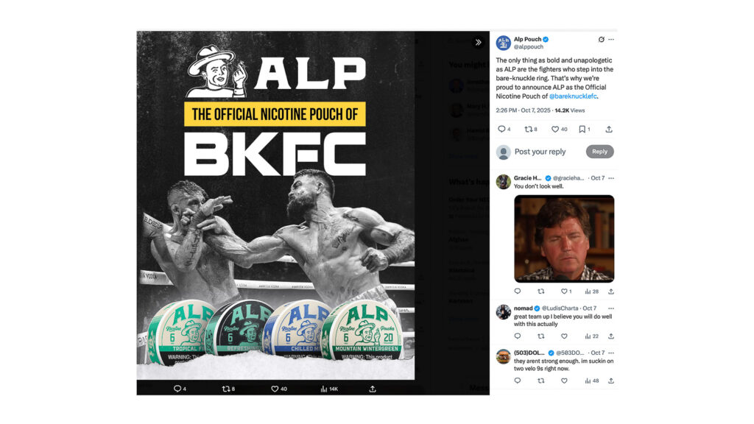The image size is (754, 424).
Task: Open the @bareknucklefc mention link
Action: (x=573, y=96)
